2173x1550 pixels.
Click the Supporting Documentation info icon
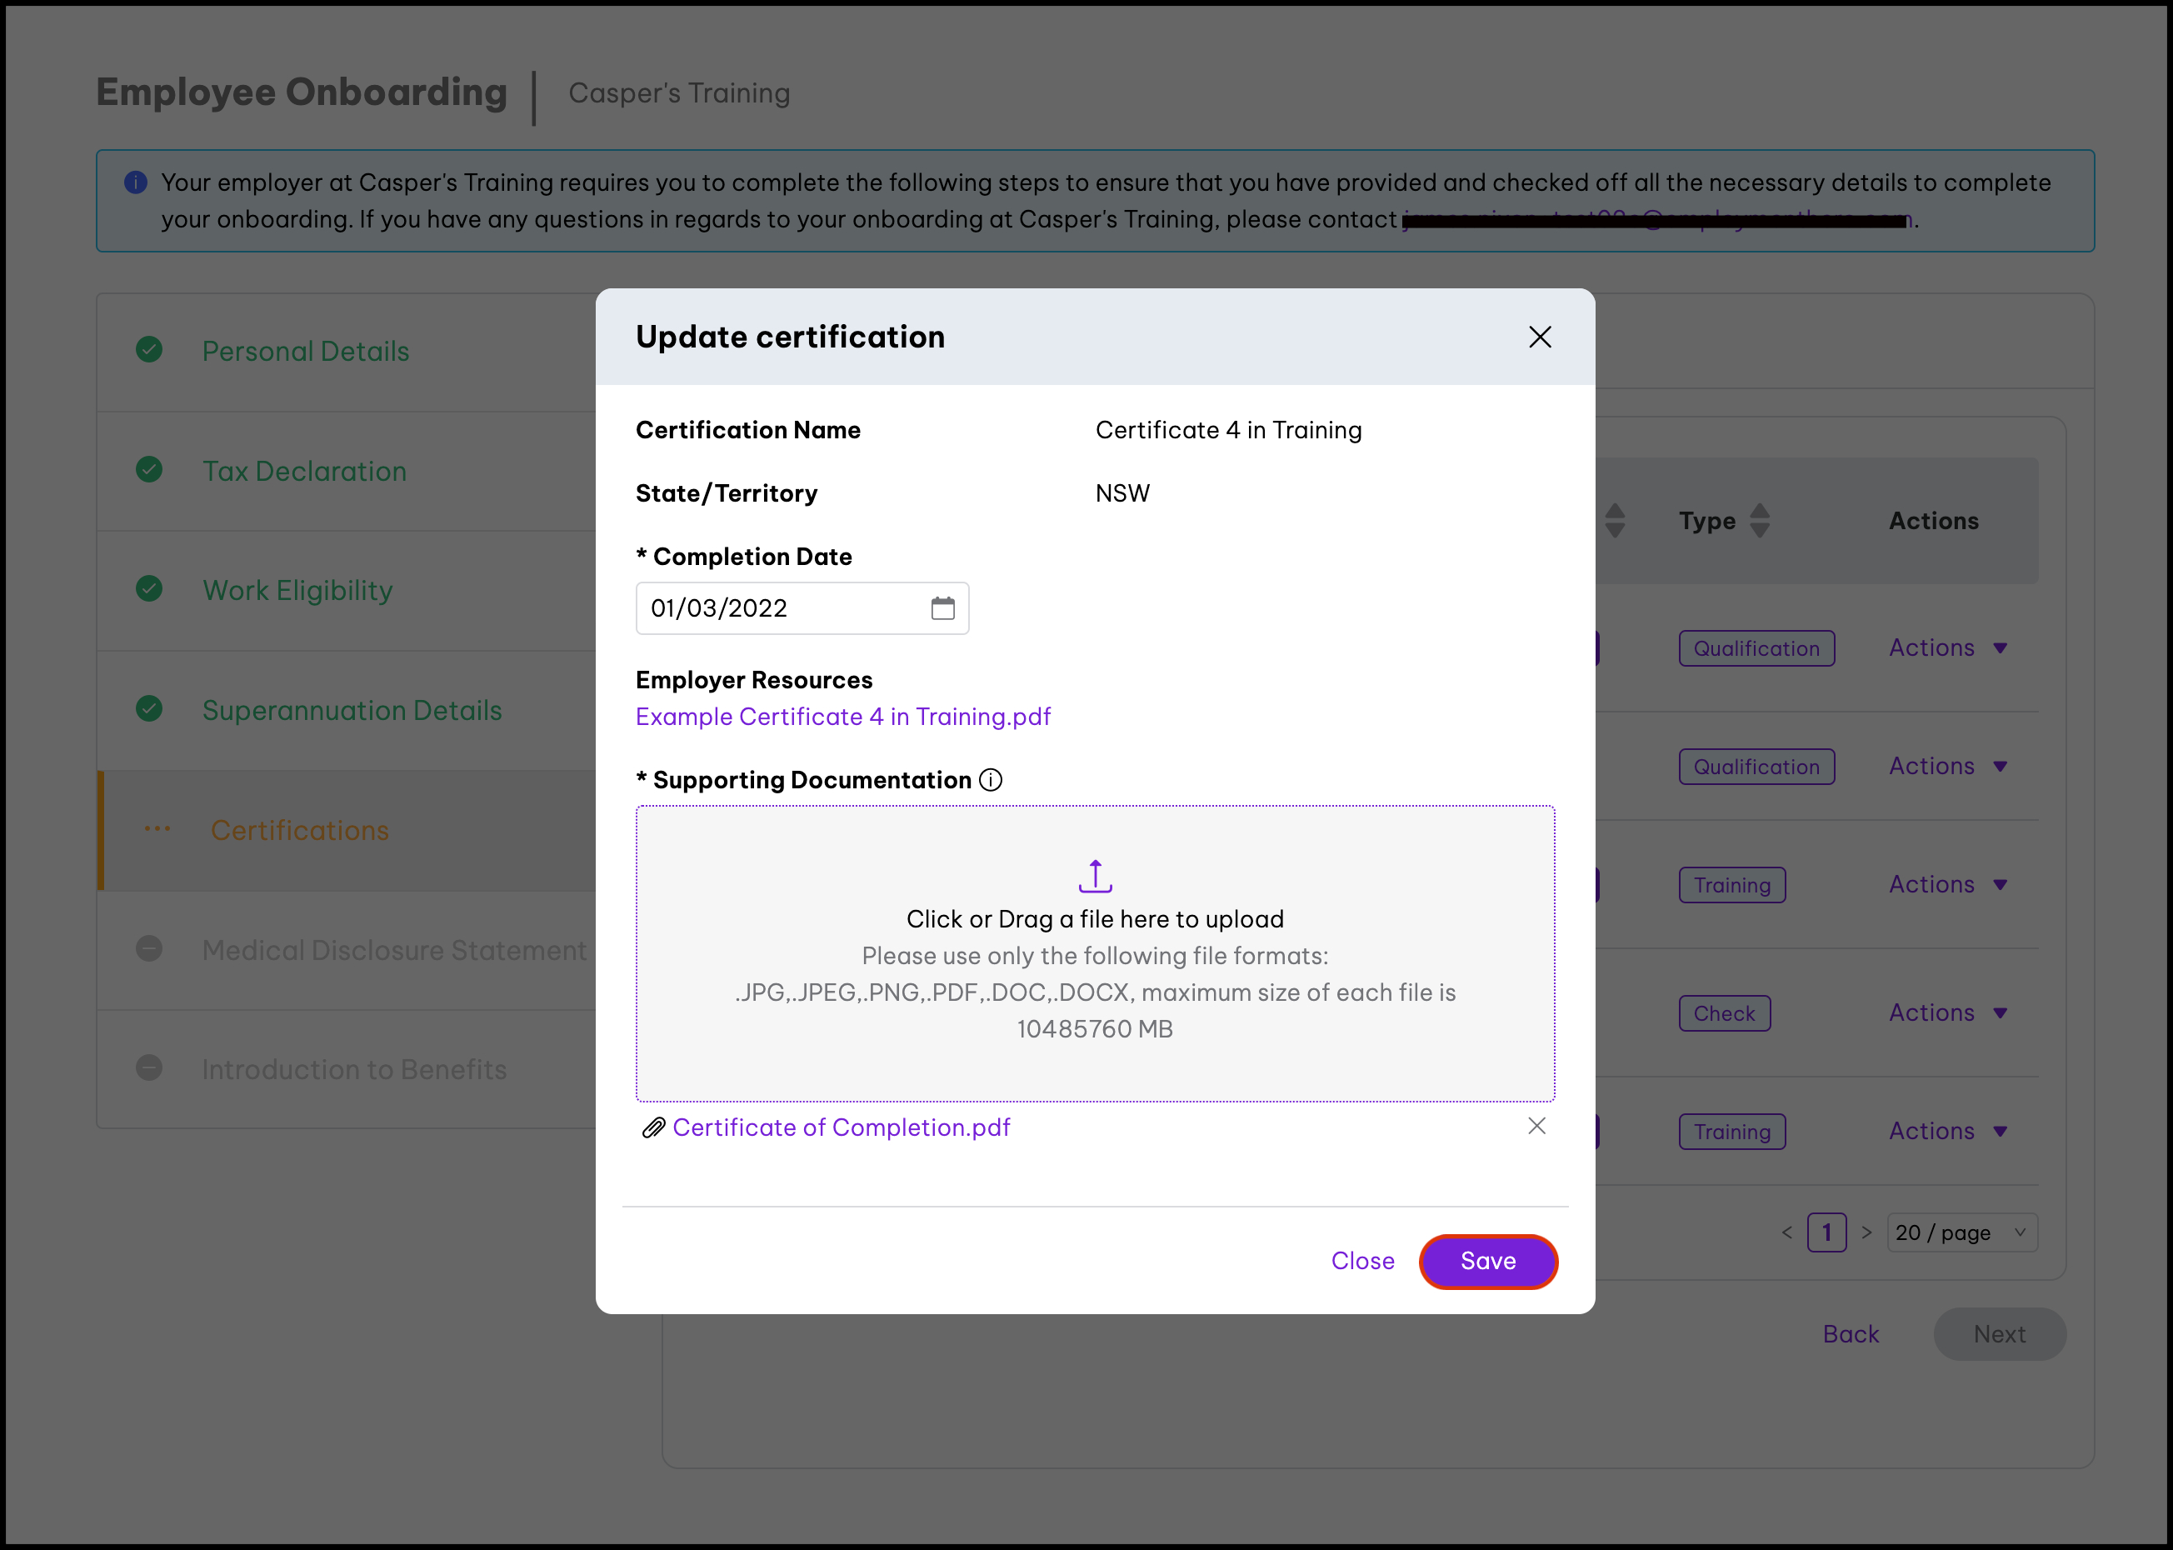[x=991, y=780]
